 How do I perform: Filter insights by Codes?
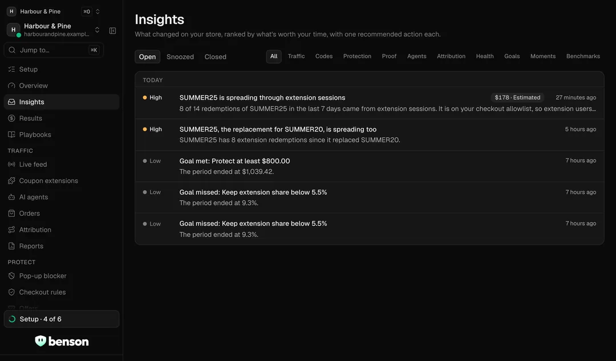pyautogui.click(x=324, y=56)
